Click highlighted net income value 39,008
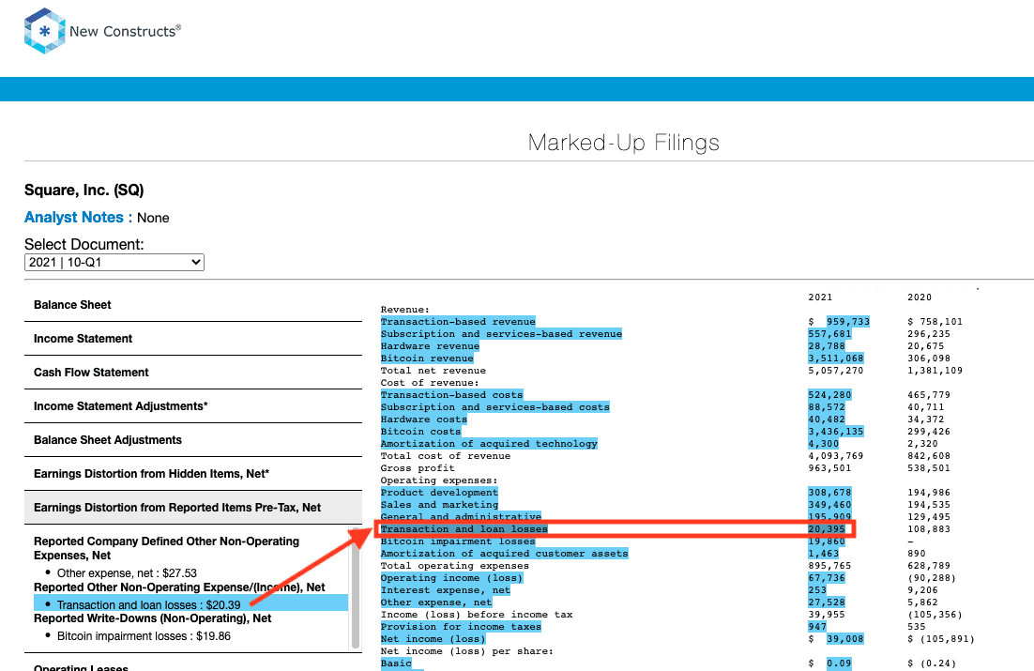 coord(844,639)
